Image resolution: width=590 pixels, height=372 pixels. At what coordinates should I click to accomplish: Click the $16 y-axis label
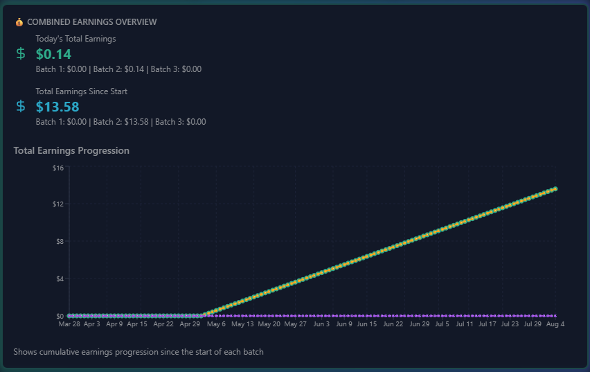[x=58, y=168]
